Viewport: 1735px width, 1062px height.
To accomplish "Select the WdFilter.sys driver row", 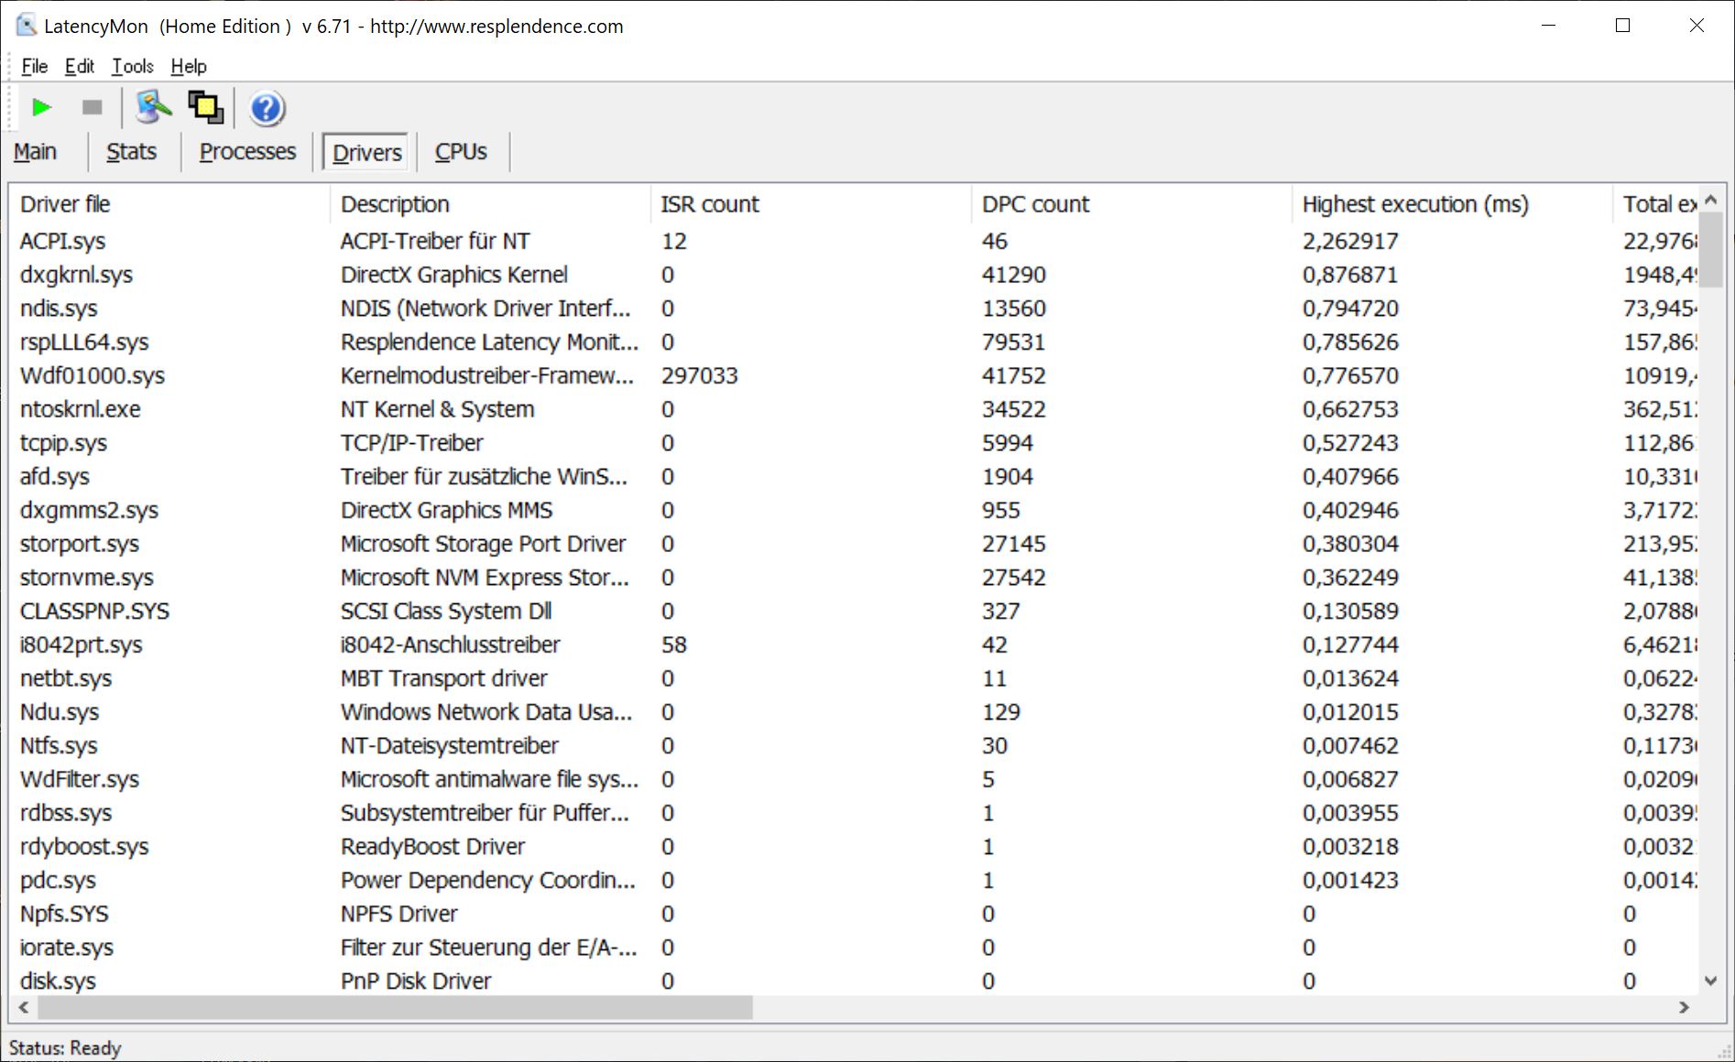I will (x=854, y=779).
